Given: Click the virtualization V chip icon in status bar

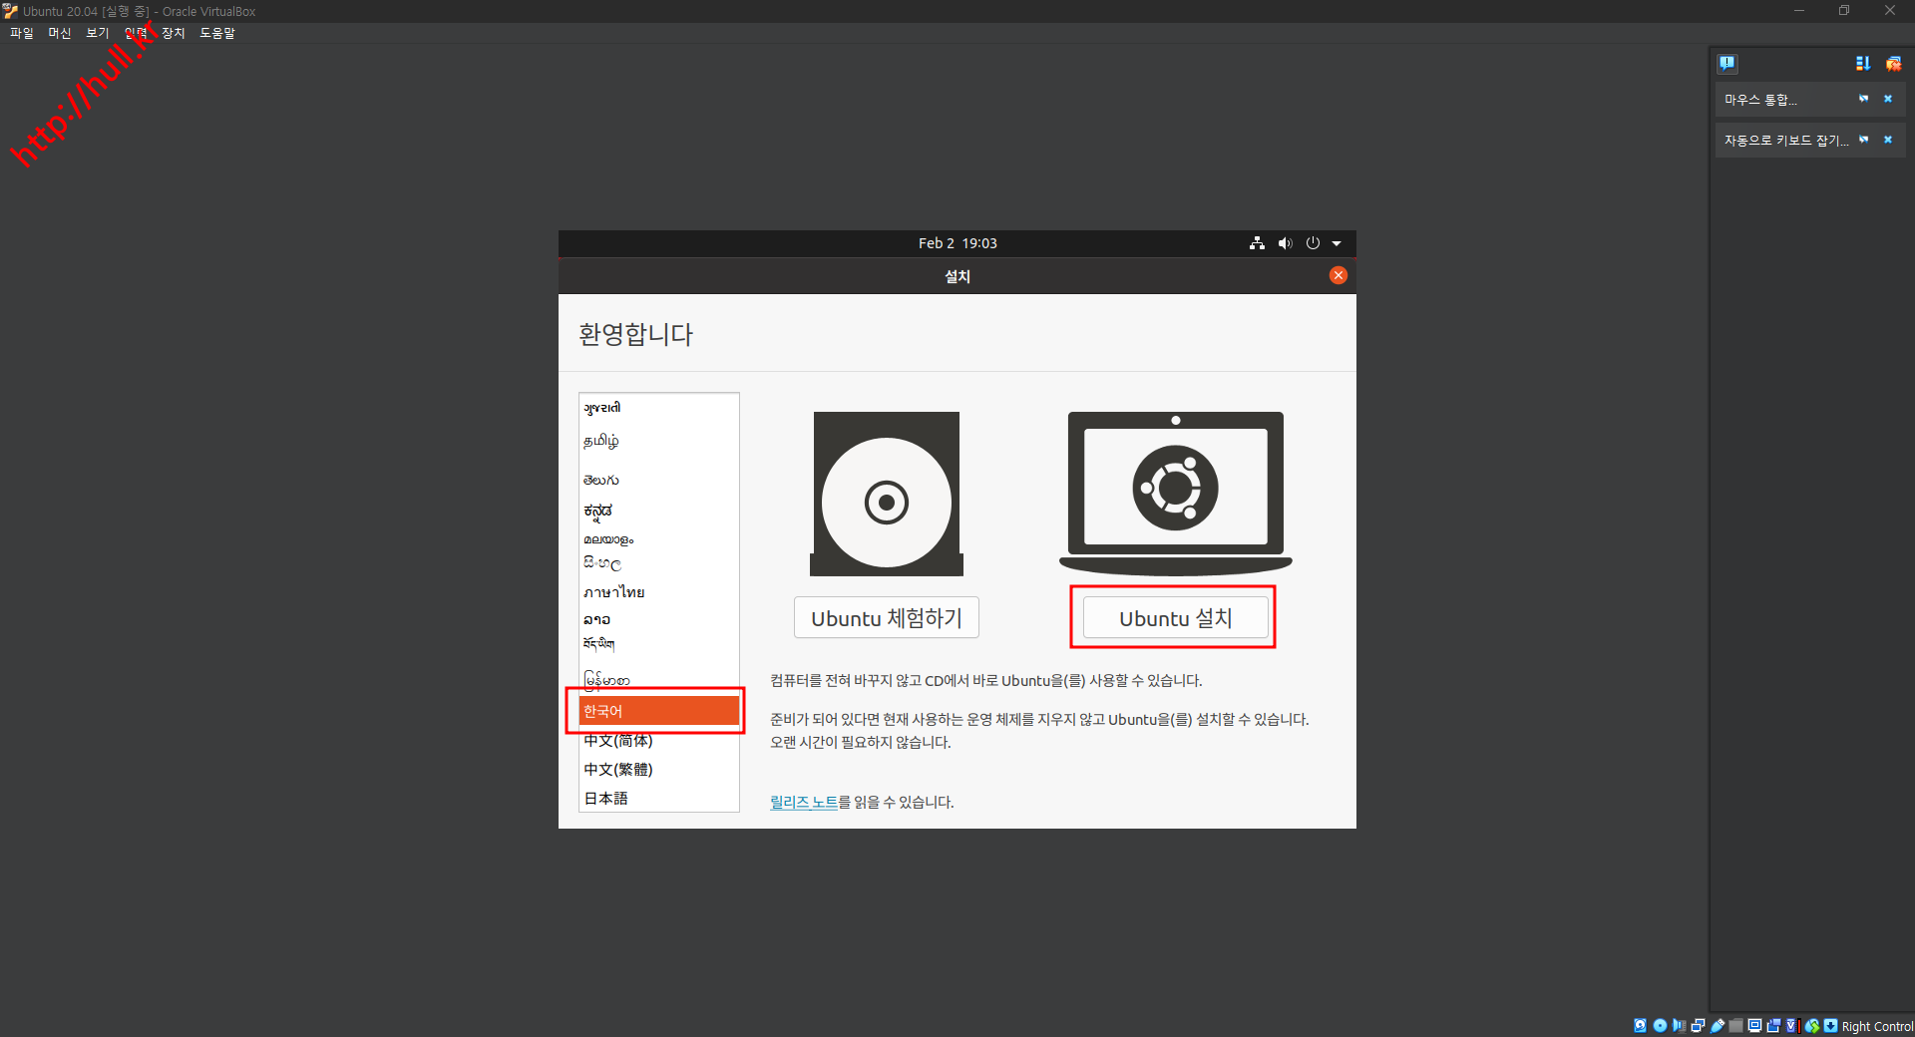Looking at the screenshot, I should (x=1791, y=1026).
